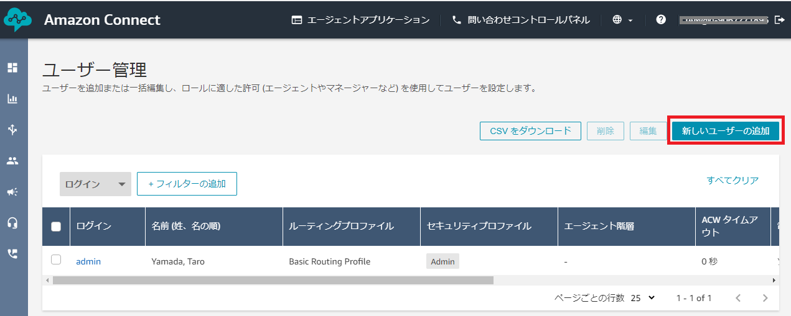Click the 削除 button
The width and height of the screenshot is (791, 316).
tap(606, 131)
